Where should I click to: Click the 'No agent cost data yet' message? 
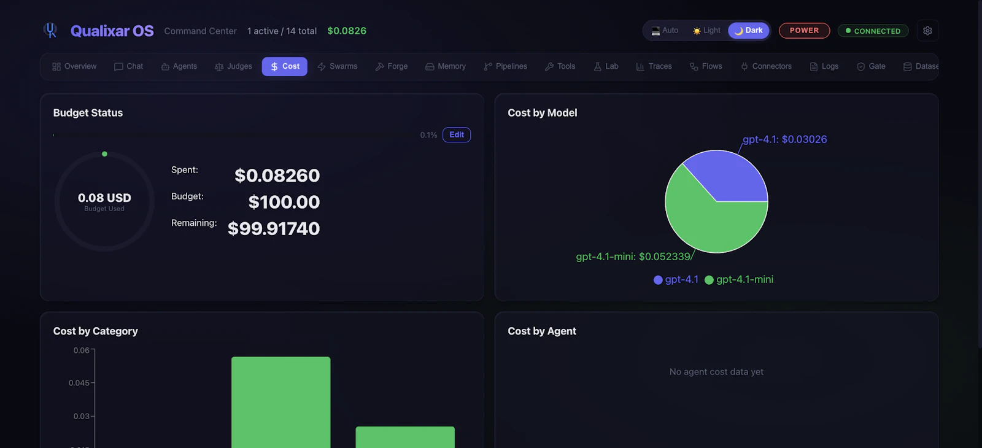pyautogui.click(x=716, y=372)
